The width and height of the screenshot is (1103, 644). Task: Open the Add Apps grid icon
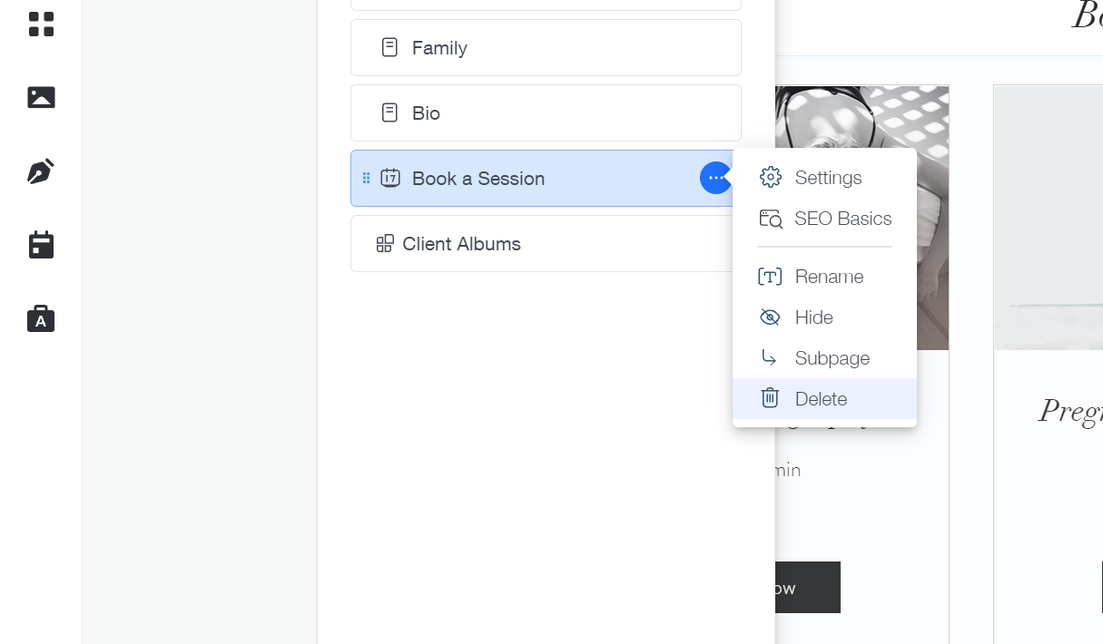pyautogui.click(x=41, y=24)
